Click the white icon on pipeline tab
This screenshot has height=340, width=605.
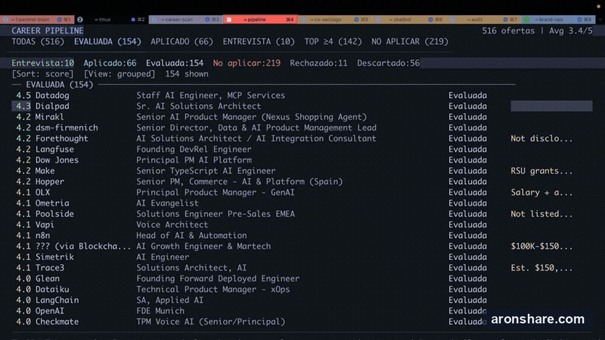[x=229, y=20]
